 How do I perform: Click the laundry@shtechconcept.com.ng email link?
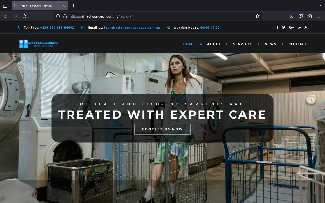132,28
